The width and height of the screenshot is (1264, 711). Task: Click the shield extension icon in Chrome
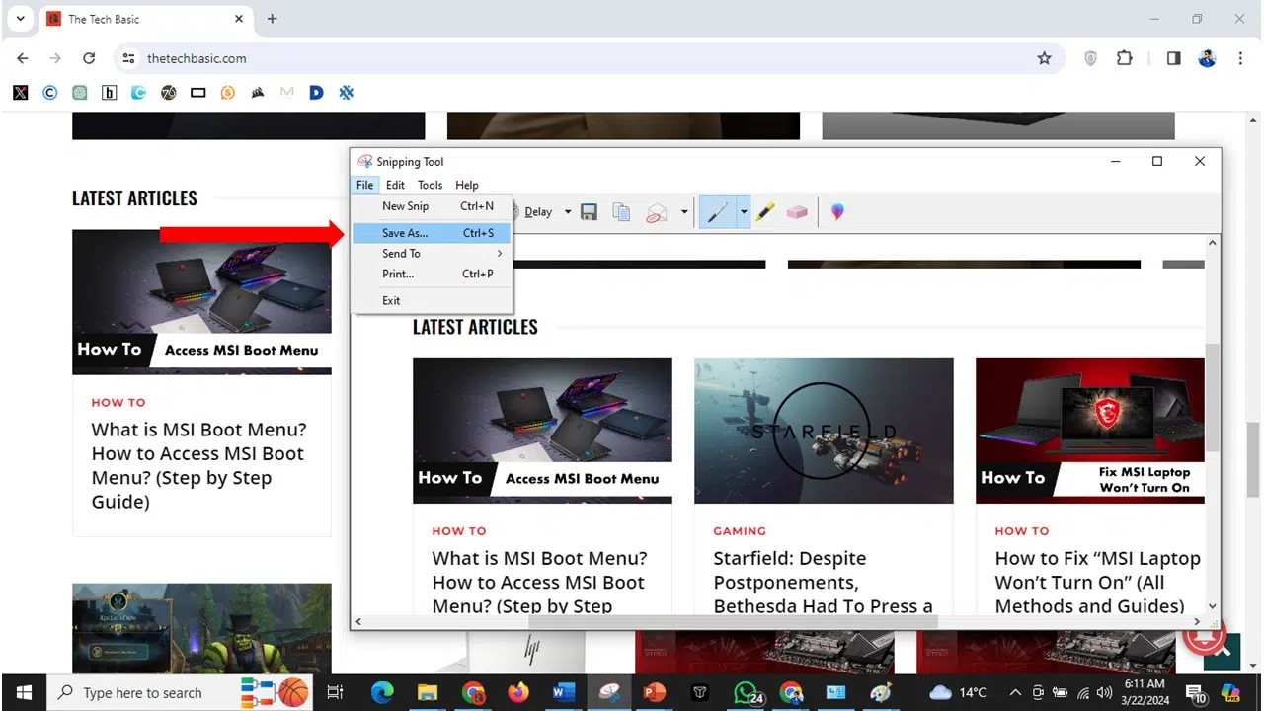tap(1090, 58)
